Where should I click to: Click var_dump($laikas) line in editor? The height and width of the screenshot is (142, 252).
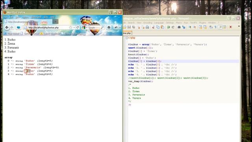[x=141, y=81]
